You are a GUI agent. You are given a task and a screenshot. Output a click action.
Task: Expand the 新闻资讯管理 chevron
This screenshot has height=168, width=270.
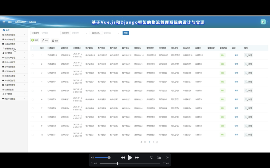tap(25, 75)
